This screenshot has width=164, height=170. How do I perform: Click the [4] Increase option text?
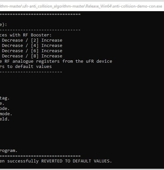47,46
